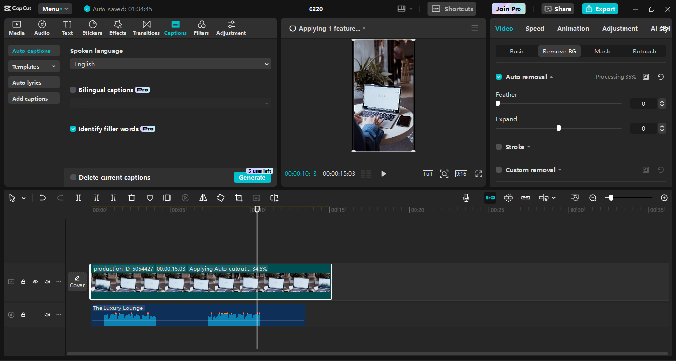676x361 pixels.
Task: Uncheck the Auto removal checkbox
Action: (499, 77)
